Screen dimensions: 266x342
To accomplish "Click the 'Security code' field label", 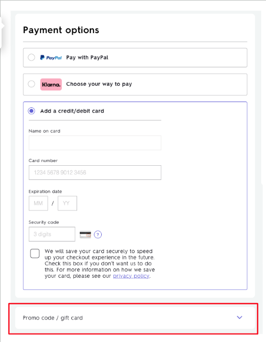I will coord(44,222).
